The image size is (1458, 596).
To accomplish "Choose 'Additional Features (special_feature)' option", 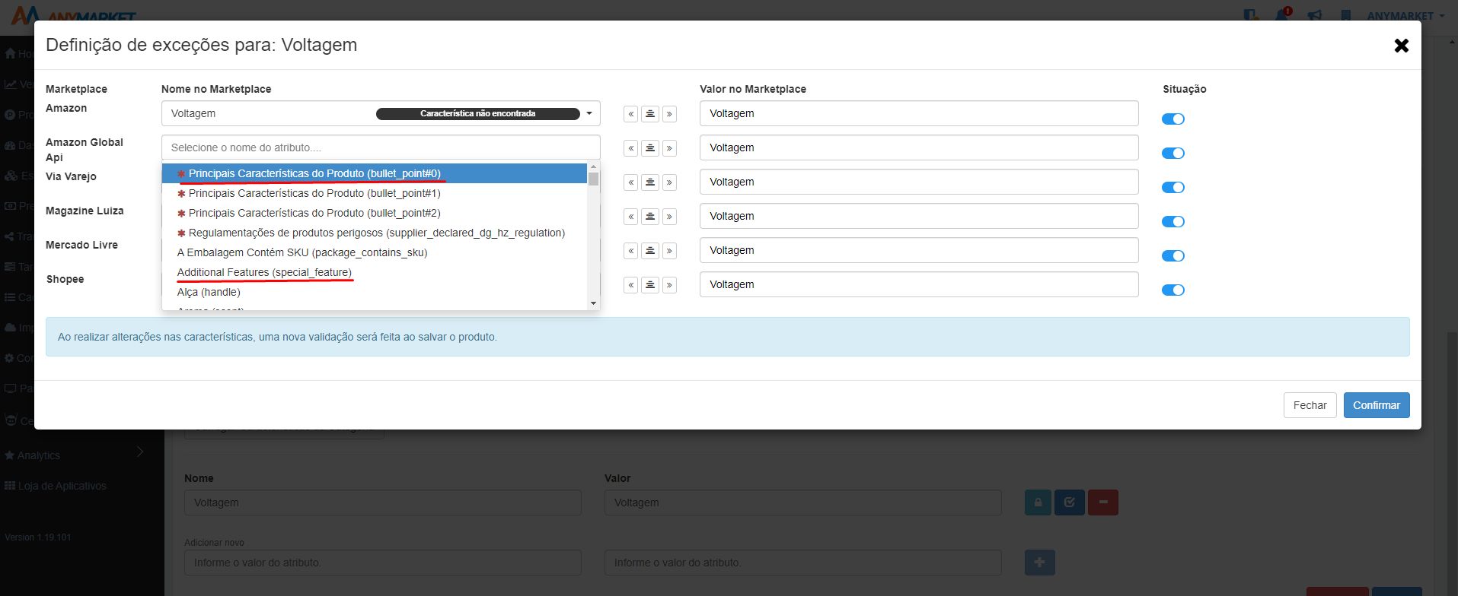I will click(x=375, y=272).
